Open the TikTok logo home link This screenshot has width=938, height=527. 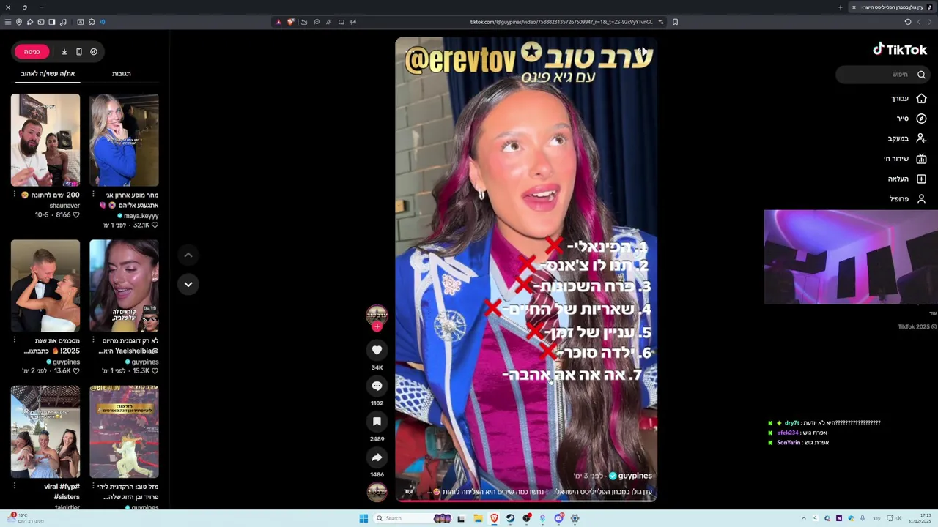900,50
